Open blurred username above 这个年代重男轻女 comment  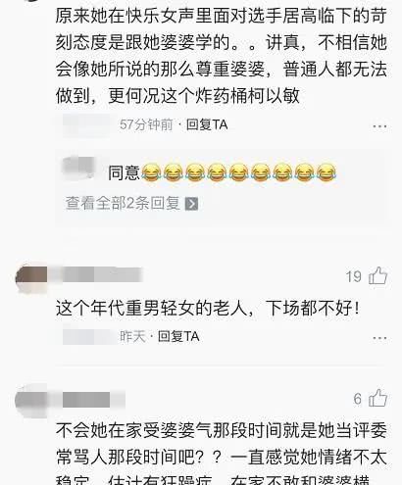point(97,274)
